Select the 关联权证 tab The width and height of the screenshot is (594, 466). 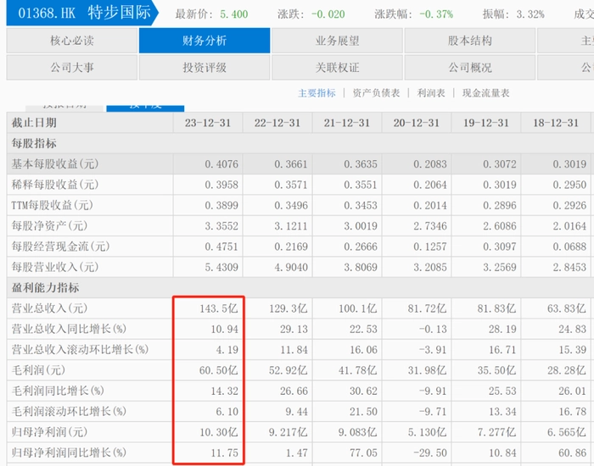pos(337,68)
